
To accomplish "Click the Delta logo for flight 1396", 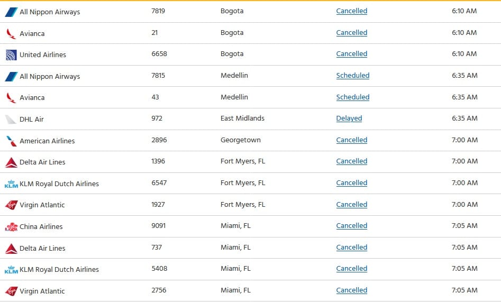I will pos(11,162).
